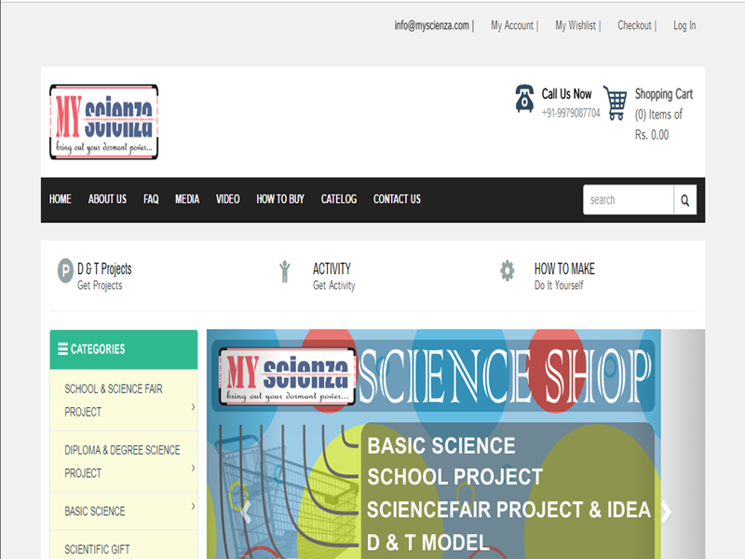
Task: Go to Checkout from top bar
Action: (634, 26)
